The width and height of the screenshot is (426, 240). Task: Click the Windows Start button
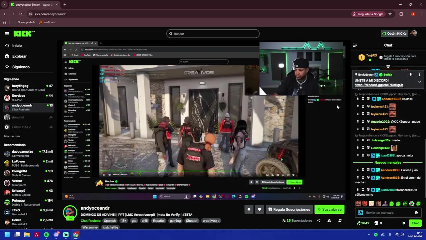click(7, 235)
